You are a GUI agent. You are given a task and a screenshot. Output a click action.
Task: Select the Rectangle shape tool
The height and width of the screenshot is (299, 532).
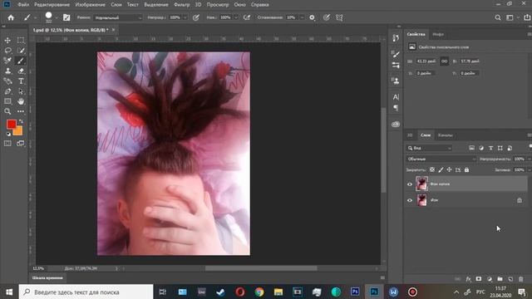click(7, 101)
